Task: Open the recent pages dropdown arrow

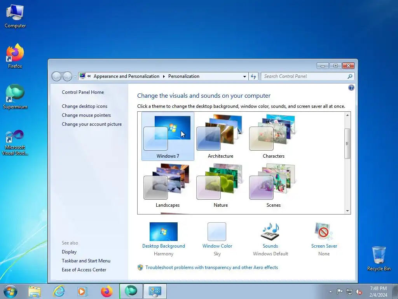Action: [75, 76]
